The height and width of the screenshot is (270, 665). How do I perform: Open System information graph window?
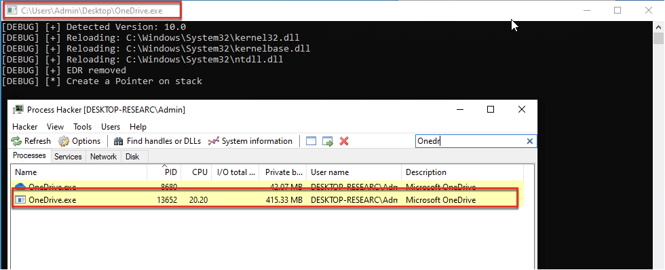pyautogui.click(x=250, y=141)
